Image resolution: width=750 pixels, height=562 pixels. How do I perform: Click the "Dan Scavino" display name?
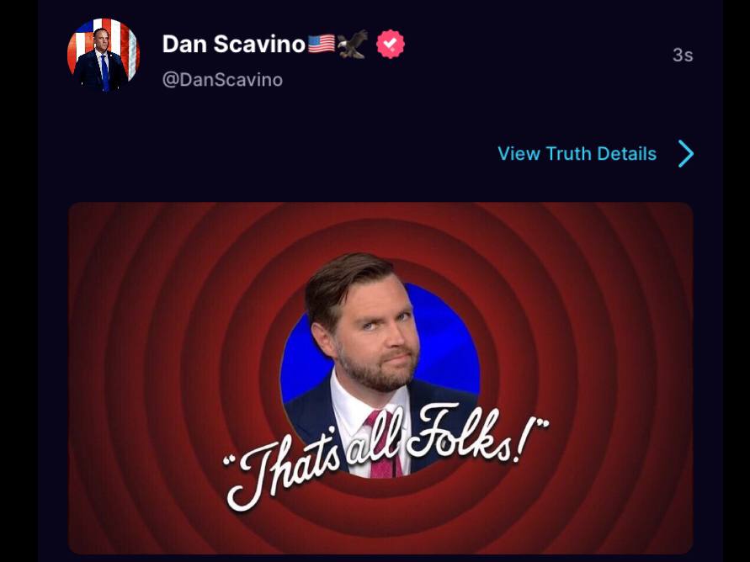[x=233, y=44]
